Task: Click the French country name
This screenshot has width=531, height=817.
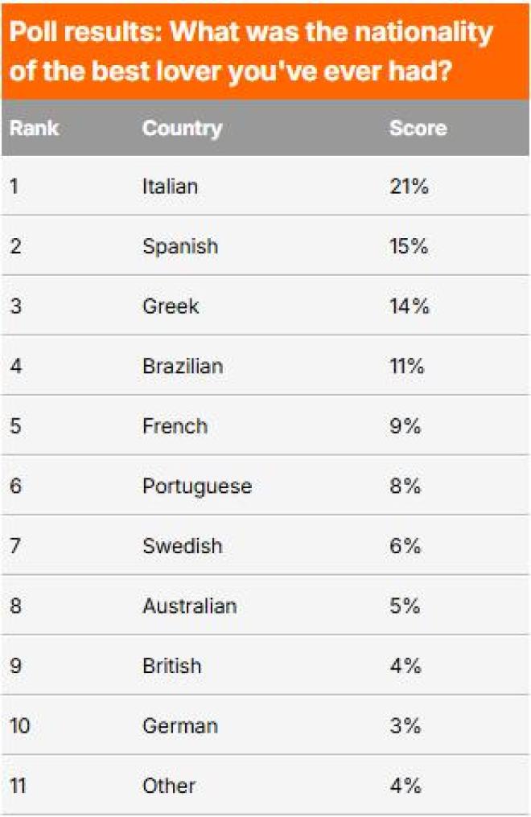Action: click(175, 425)
